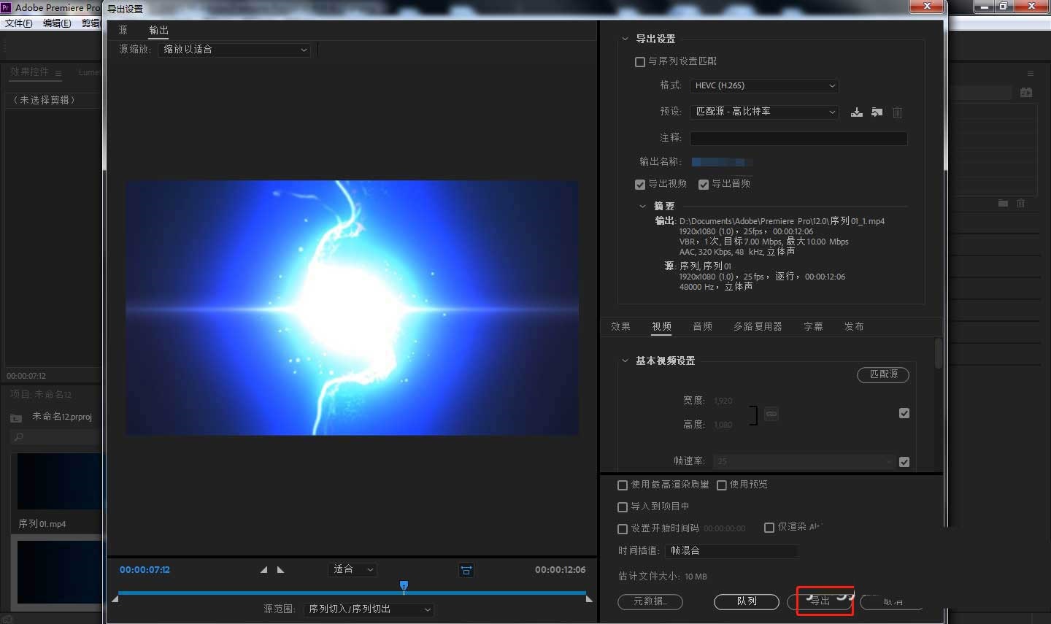Collapse the 摘要 section
Screen dimensions: 1051x624
pyautogui.click(x=643, y=206)
